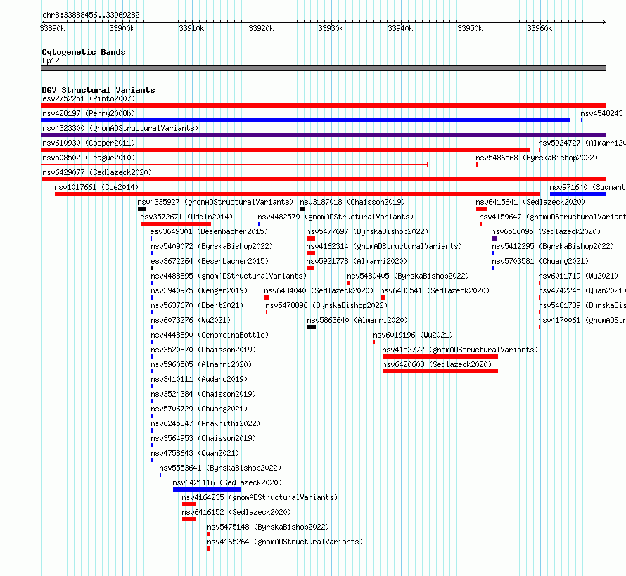Open the nsv508502 (Teague2010) entry

pos(89,158)
